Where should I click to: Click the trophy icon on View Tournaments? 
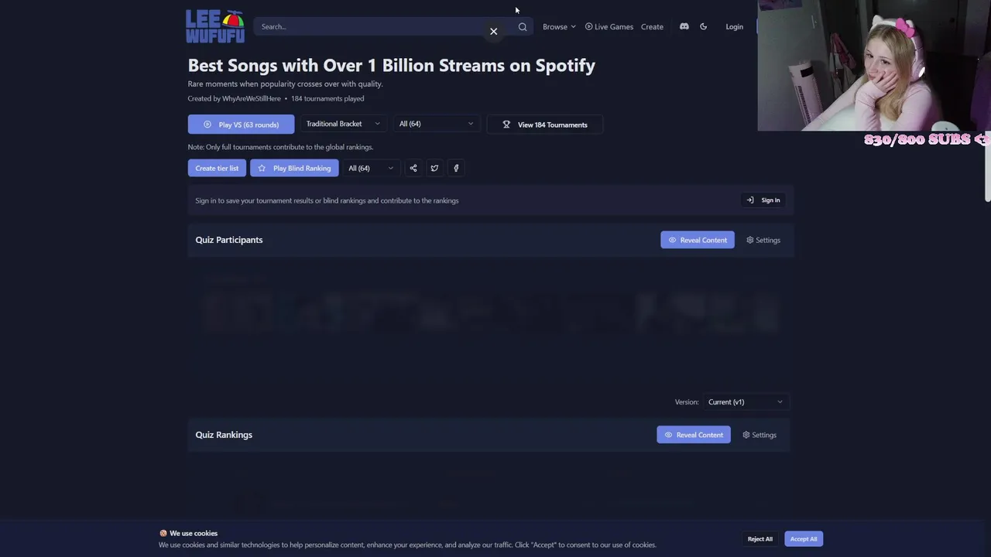(x=506, y=125)
